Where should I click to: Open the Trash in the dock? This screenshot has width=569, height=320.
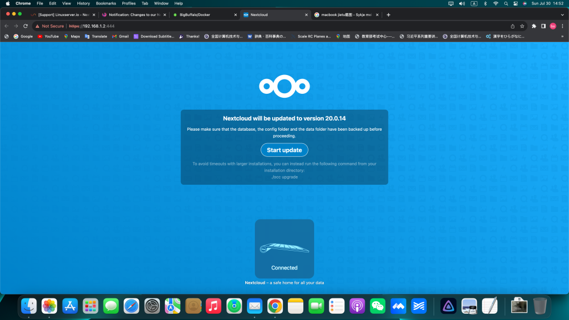(x=540, y=306)
